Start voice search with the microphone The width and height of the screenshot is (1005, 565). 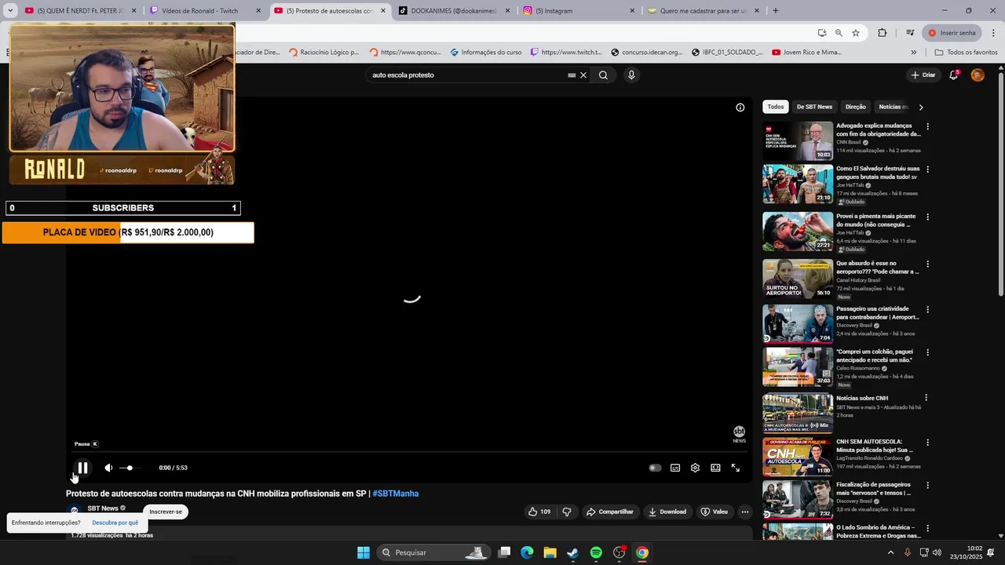[631, 75]
